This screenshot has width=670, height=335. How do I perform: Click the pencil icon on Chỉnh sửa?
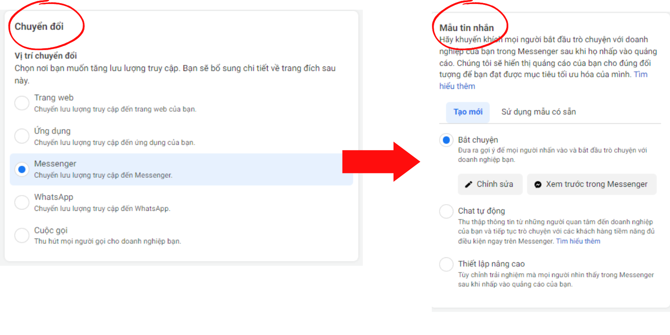click(x=469, y=184)
